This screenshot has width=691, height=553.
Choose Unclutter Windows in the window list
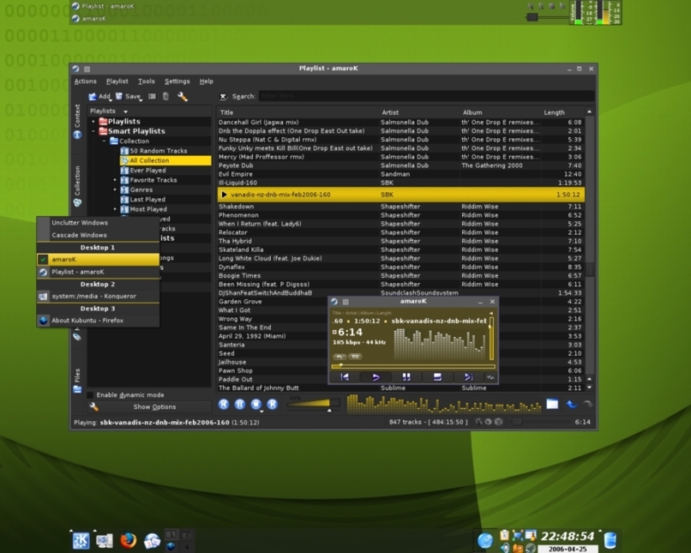point(98,223)
